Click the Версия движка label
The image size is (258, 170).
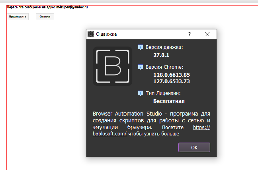pyautogui.click(x=164, y=47)
